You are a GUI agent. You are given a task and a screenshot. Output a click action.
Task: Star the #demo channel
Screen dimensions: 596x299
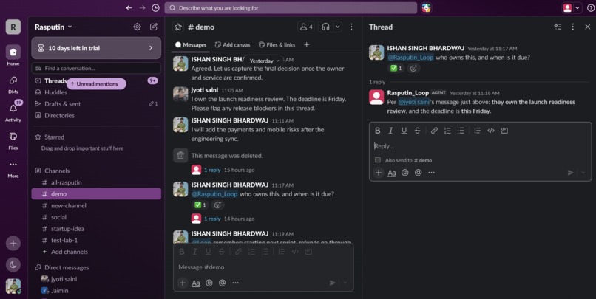click(178, 27)
